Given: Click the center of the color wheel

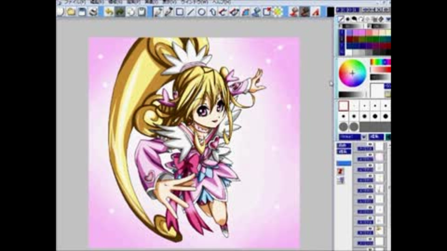Looking at the screenshot, I should click(352, 73).
